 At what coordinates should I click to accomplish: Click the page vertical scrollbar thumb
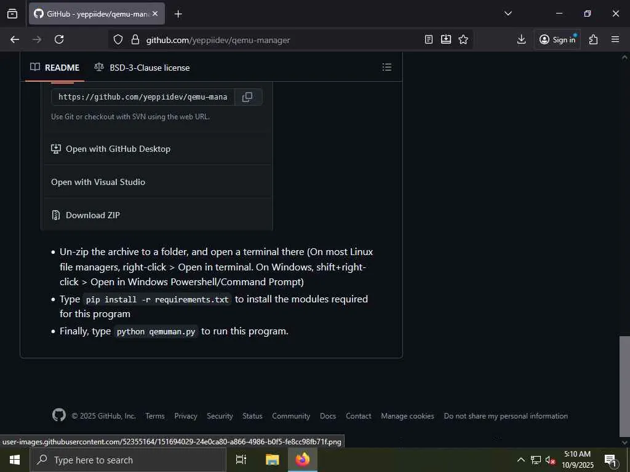(x=624, y=386)
